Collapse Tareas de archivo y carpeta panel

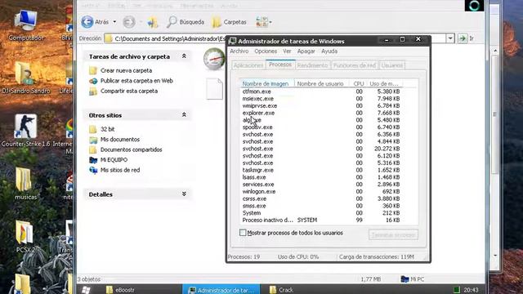[184, 56]
